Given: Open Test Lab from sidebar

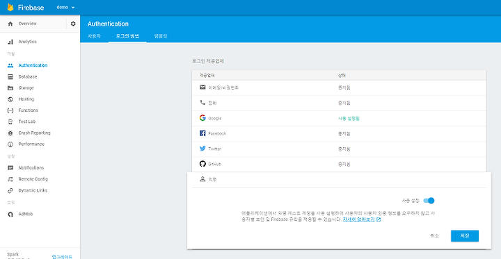Looking at the screenshot, I should [27, 122].
